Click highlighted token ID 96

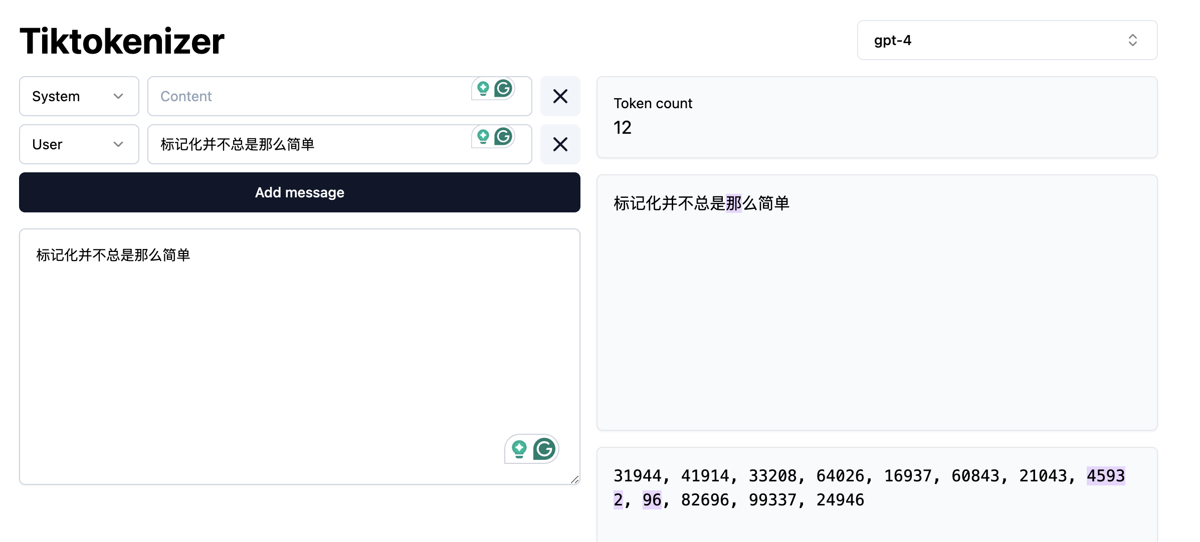(652, 499)
